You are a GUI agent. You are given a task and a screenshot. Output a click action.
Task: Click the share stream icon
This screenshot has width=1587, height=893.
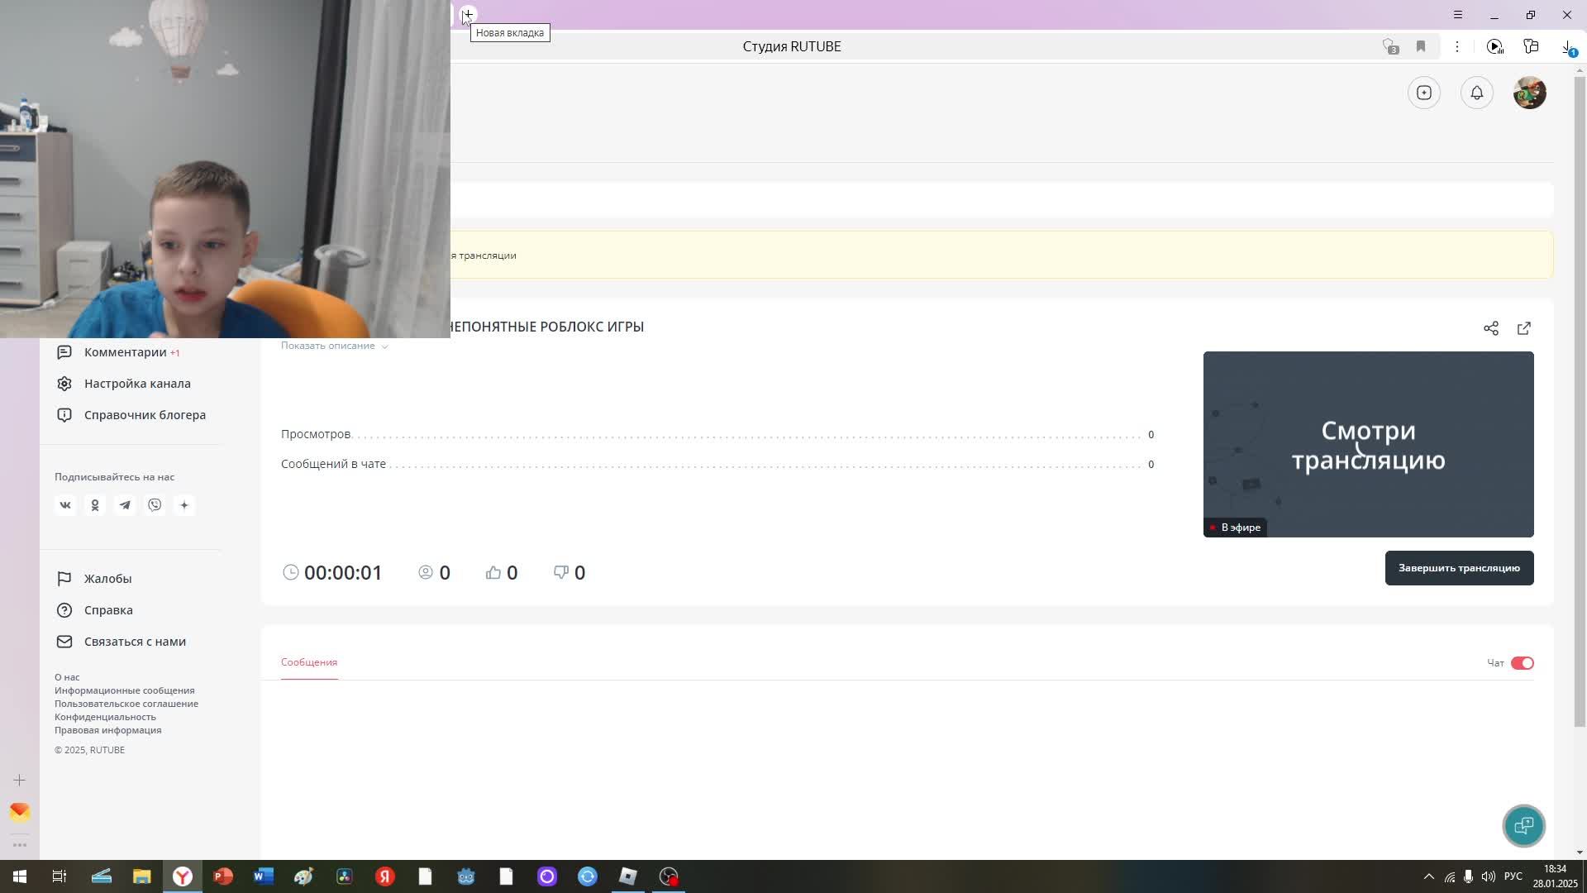(1490, 328)
